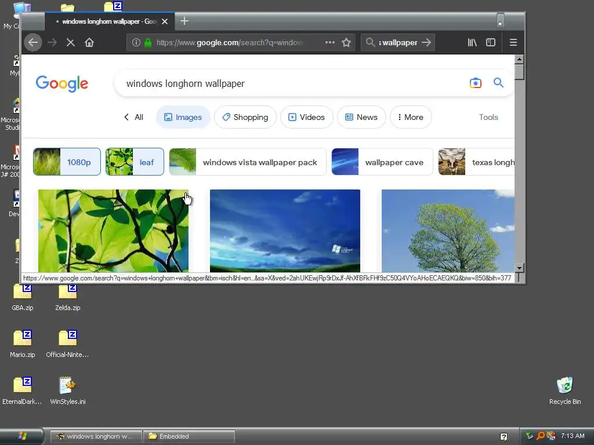The height and width of the screenshot is (445, 594).
Task: Click the green secure padlock icon
Action: pos(148,42)
